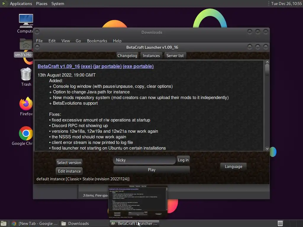Viewport: 303px width, 227px height.
Task: Open the Places menu
Action: (x=41, y=4)
